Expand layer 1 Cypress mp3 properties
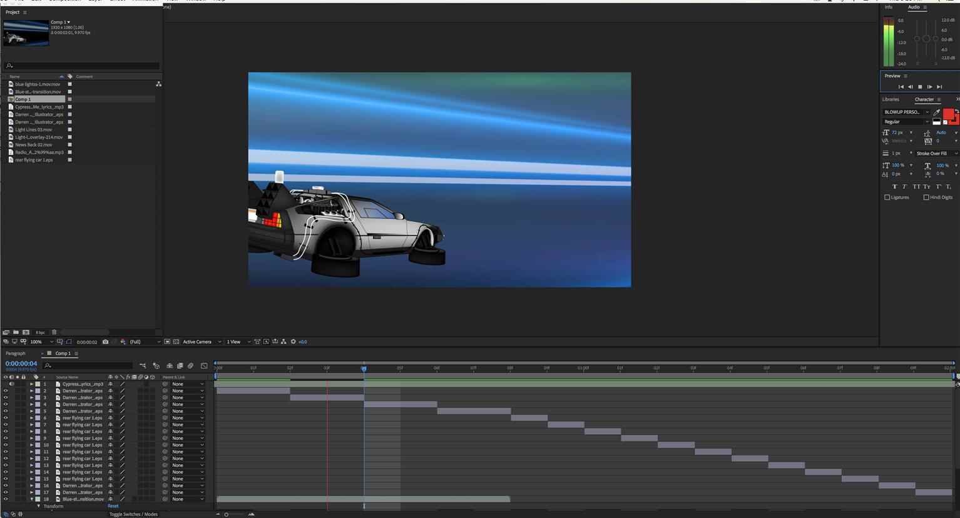This screenshot has width=960, height=518. [x=32, y=384]
